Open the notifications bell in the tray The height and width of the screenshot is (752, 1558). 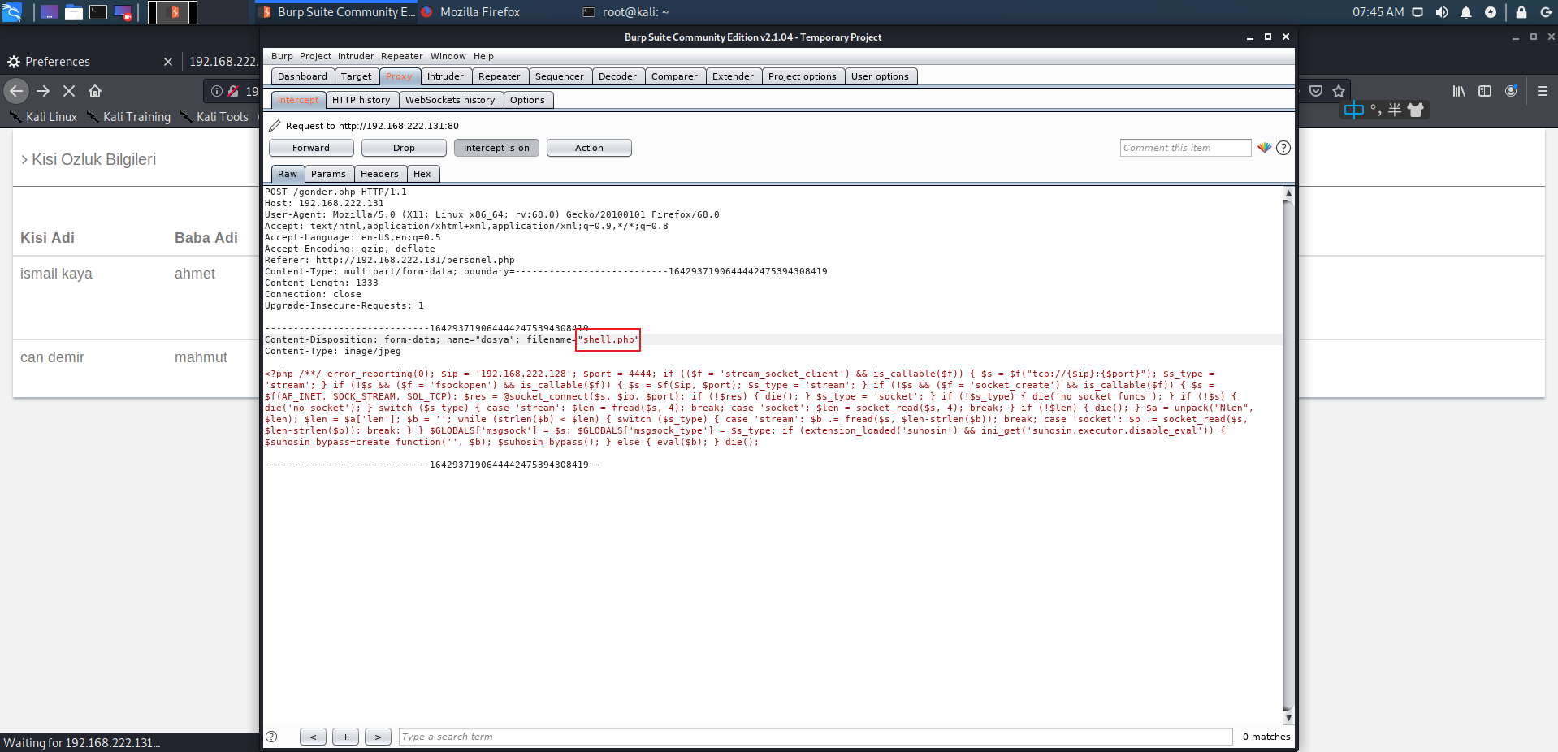point(1466,12)
